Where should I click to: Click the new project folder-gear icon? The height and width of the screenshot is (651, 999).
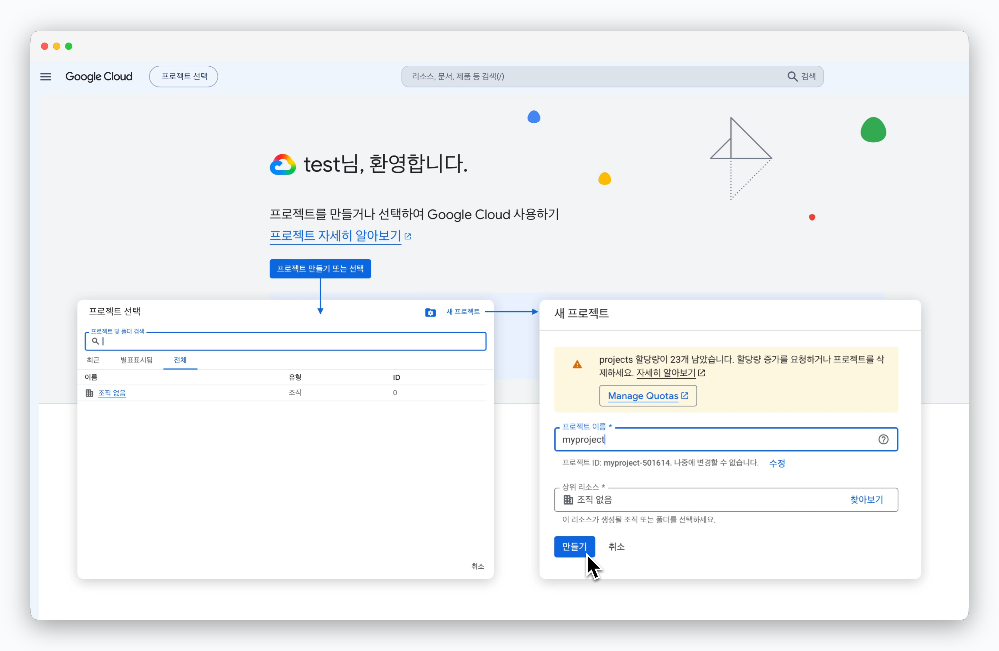[x=430, y=312]
